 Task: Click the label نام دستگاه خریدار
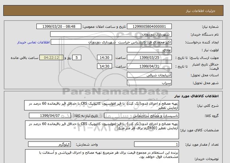205,34
